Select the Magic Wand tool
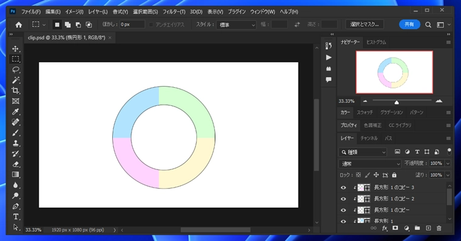 click(15, 80)
